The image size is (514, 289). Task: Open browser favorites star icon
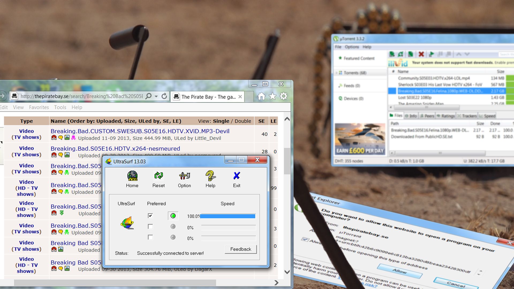(273, 96)
